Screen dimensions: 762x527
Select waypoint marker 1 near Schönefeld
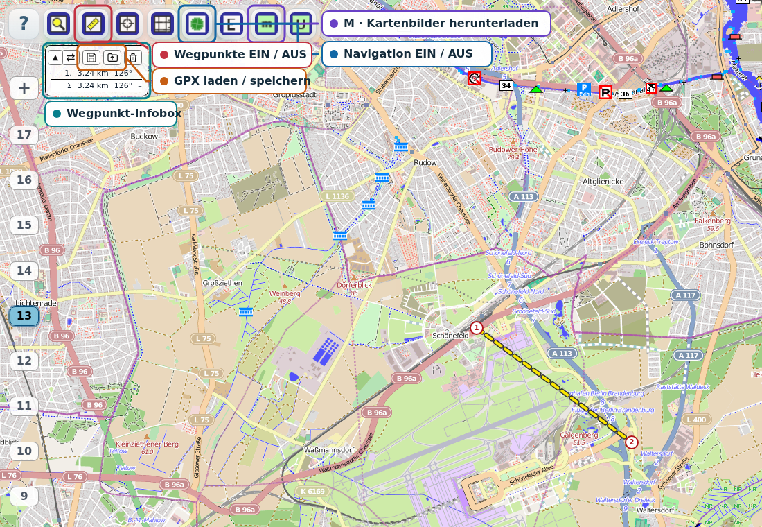point(477,328)
